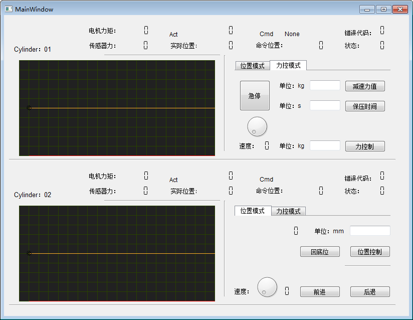413x320 pixels.
Task: Click Cylinder 01 状态 label
Action: coord(352,46)
